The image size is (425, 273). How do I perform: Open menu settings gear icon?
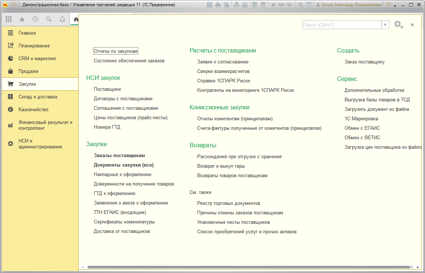pyautogui.click(x=398, y=24)
